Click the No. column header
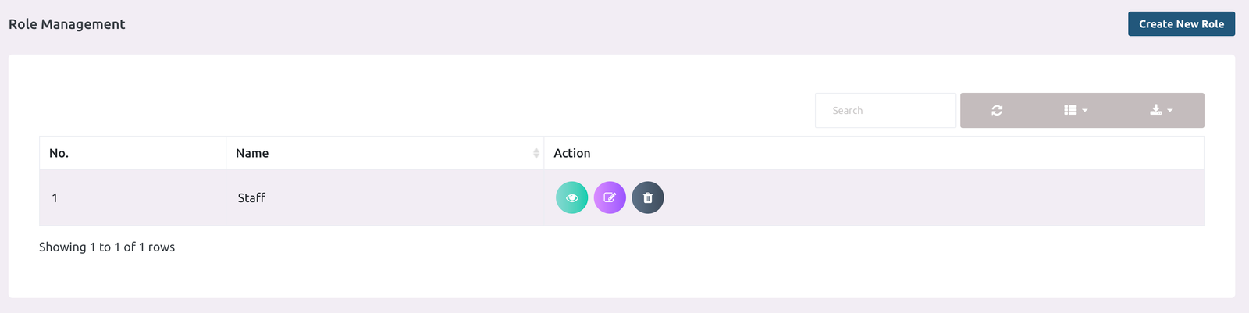The image size is (1249, 313). [x=59, y=153]
